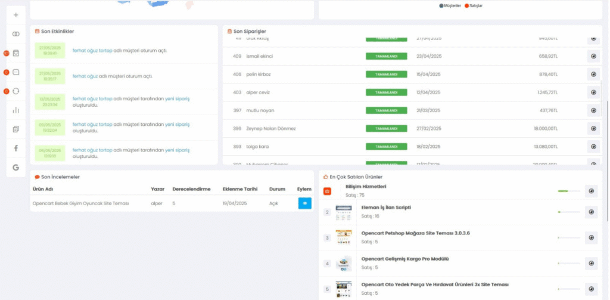Viewport: 610px width, 300px height.
Task: Open the linked-rings icon in sidebar
Action: pyautogui.click(x=15, y=34)
